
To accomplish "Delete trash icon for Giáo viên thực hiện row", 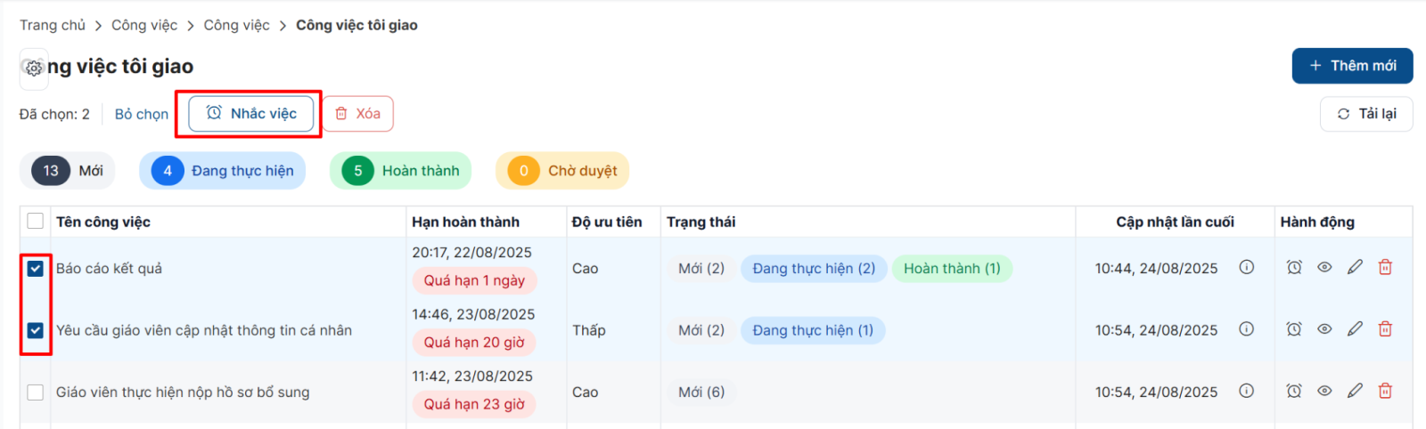I will (x=1385, y=391).
